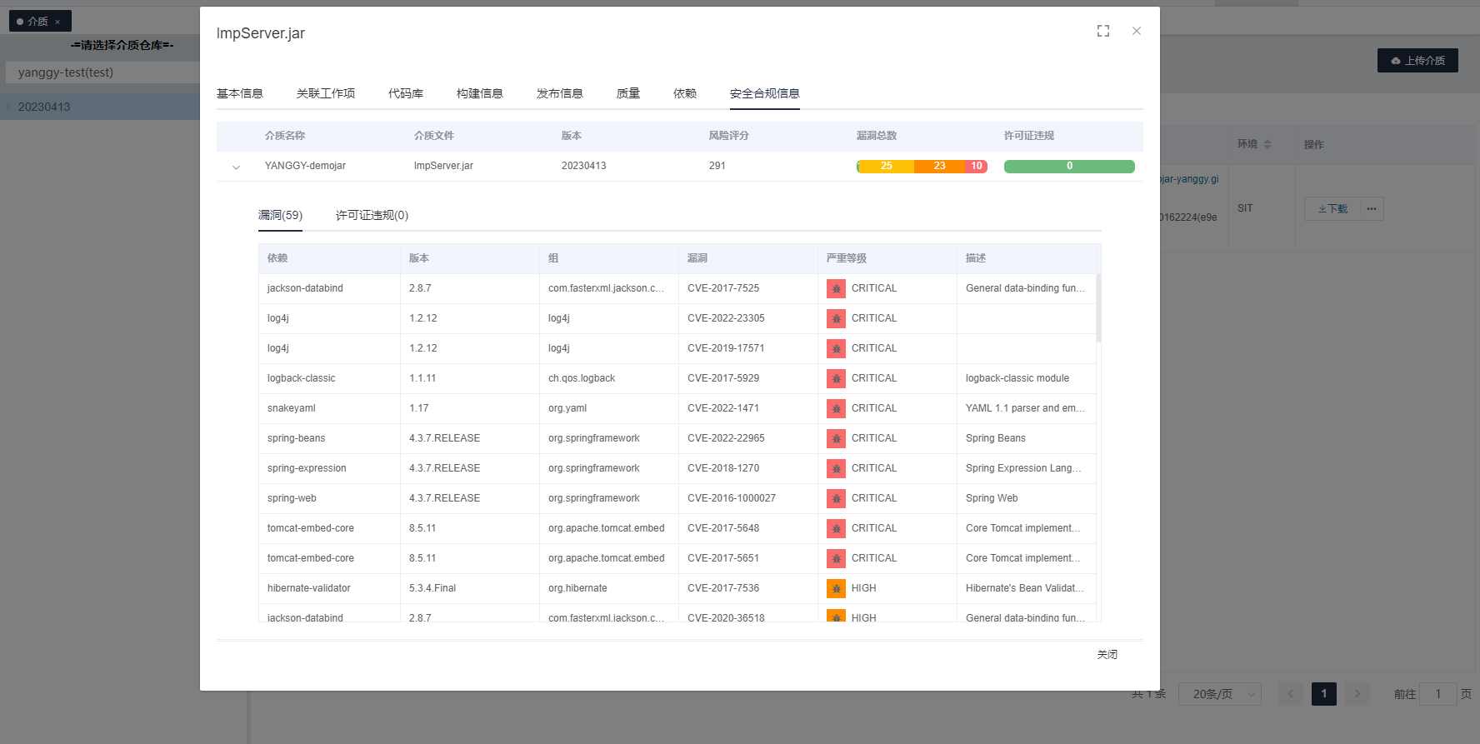Click the severity icon for CVE-2022-23305
The width and height of the screenshot is (1480, 744).
click(836, 318)
